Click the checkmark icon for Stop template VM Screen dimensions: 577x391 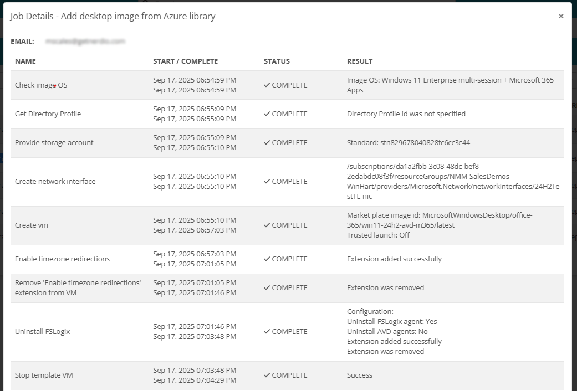pos(267,375)
